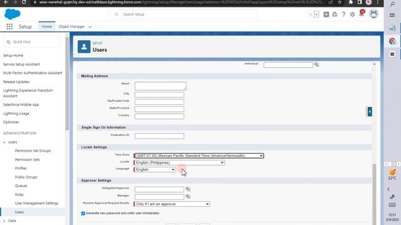Bookmark this page with star icon

(340, 2)
